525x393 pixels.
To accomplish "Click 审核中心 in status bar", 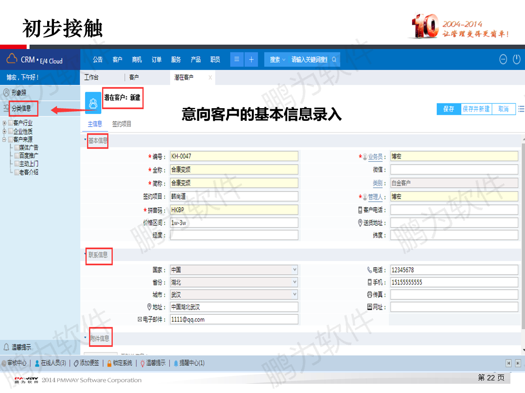I will tap(14, 363).
